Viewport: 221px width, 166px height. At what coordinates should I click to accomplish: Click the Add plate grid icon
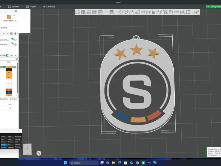pos(83,12)
